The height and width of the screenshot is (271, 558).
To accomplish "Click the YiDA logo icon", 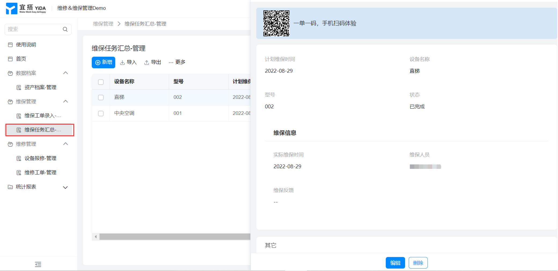I will pyautogui.click(x=12, y=8).
